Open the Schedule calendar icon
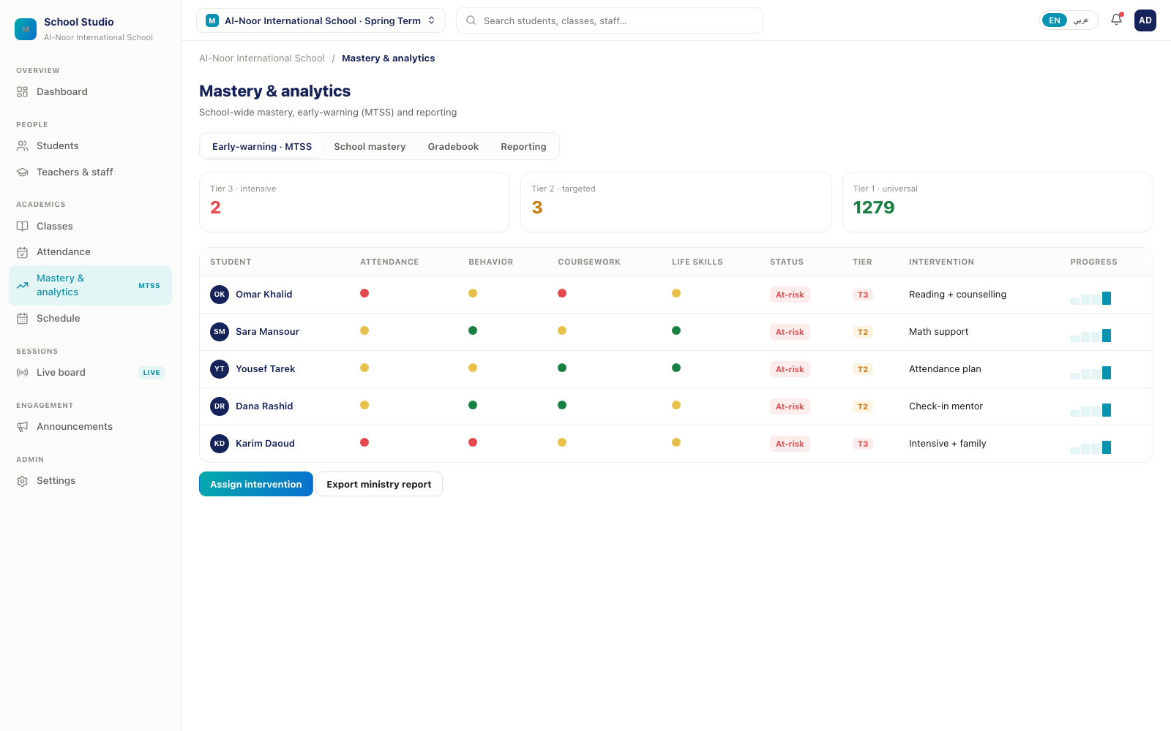Viewport: 1171px width, 731px height. (23, 319)
